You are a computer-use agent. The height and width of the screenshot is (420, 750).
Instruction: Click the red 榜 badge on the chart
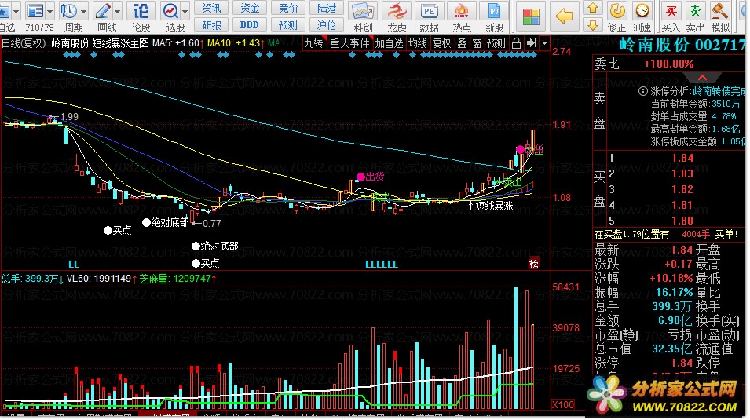pyautogui.click(x=534, y=264)
